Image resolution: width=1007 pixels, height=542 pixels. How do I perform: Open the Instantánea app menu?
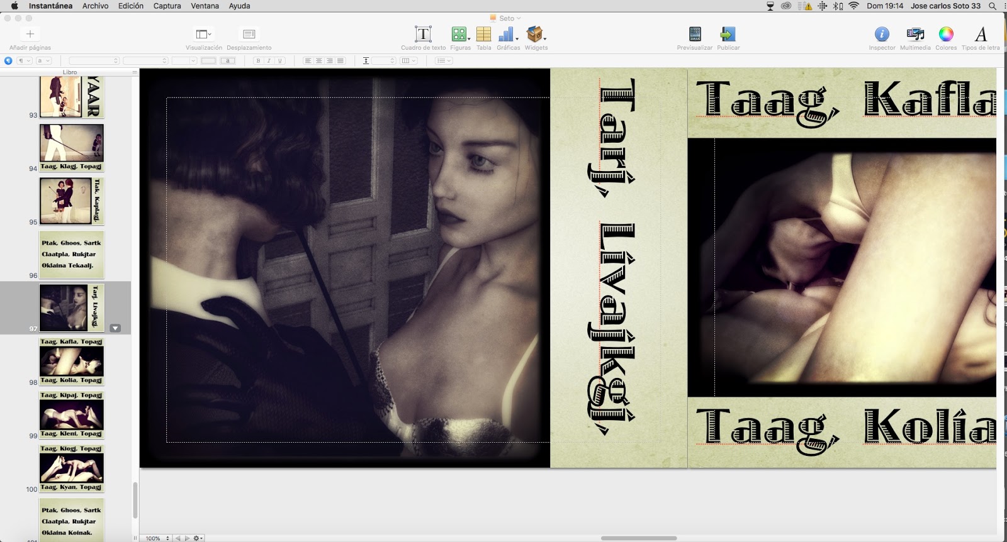[x=50, y=6]
